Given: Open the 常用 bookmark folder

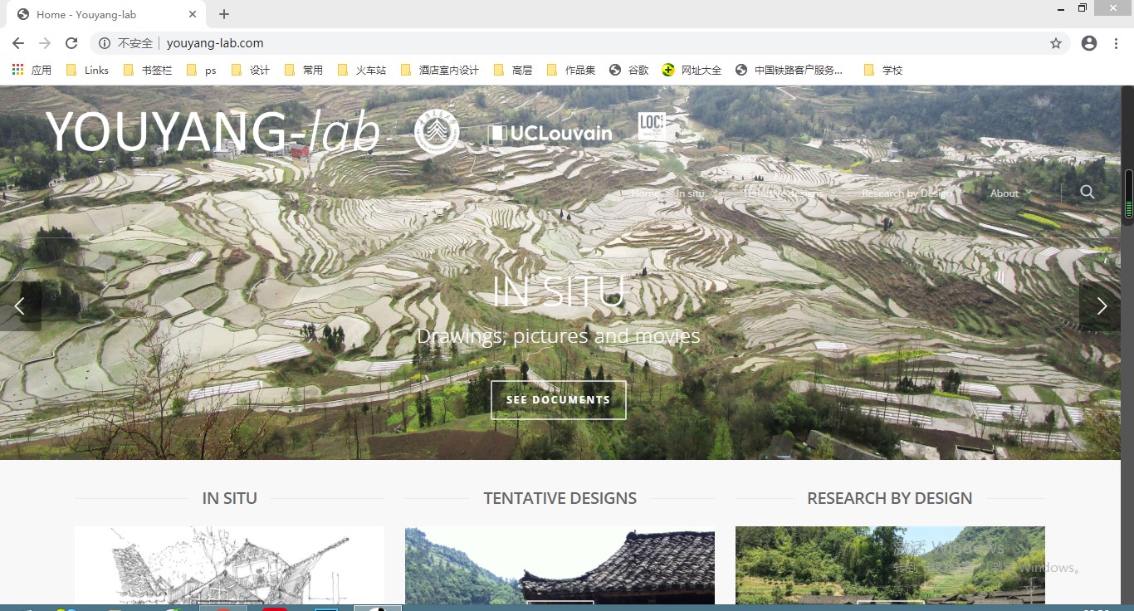Looking at the screenshot, I should coord(303,71).
